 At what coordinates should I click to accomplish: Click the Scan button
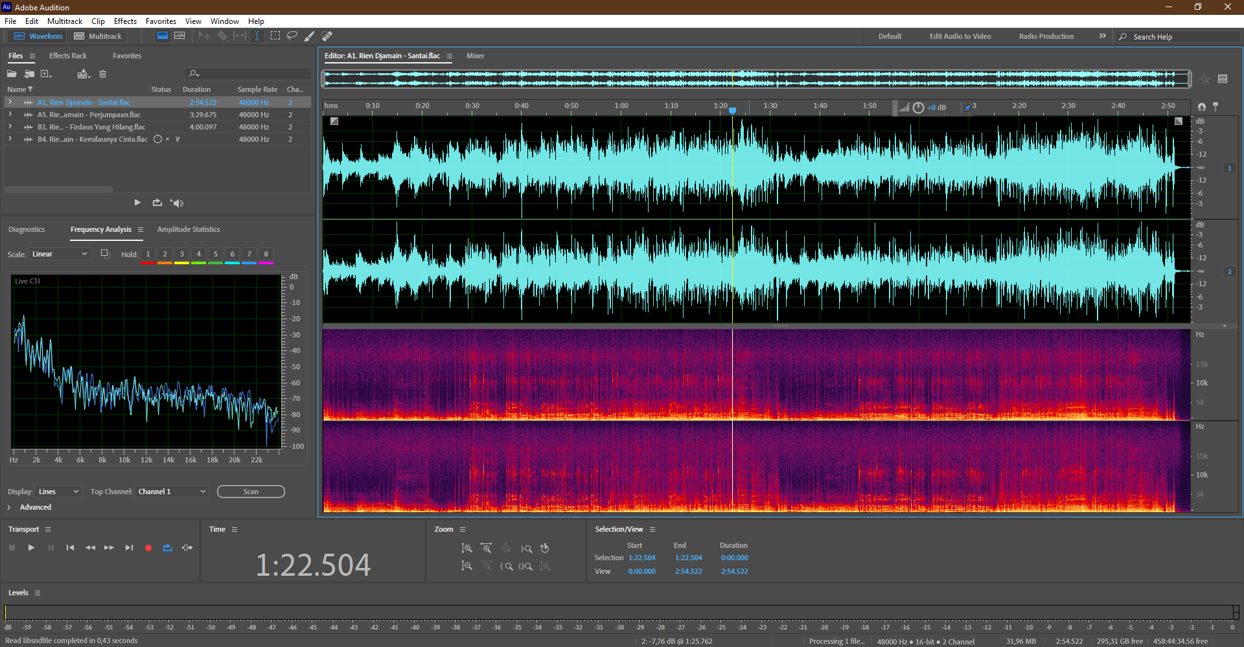click(x=251, y=492)
